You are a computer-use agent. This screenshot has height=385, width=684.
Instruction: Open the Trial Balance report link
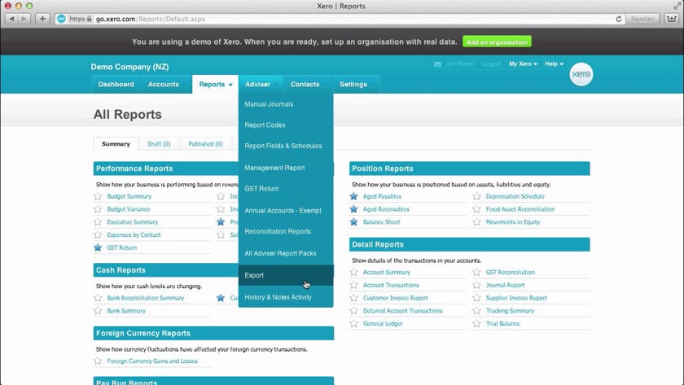point(503,323)
